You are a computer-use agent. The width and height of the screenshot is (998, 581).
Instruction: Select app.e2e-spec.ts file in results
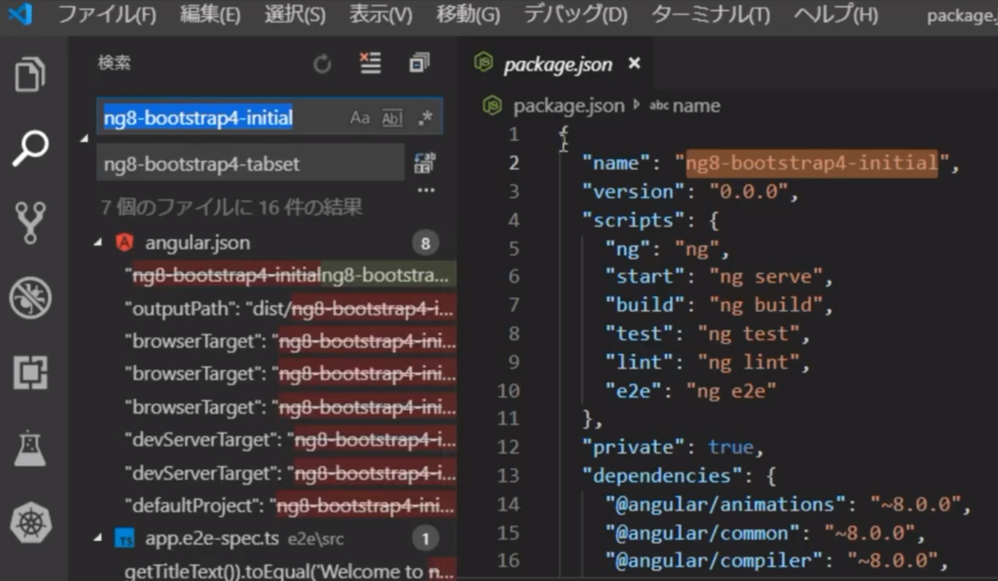[212, 539]
